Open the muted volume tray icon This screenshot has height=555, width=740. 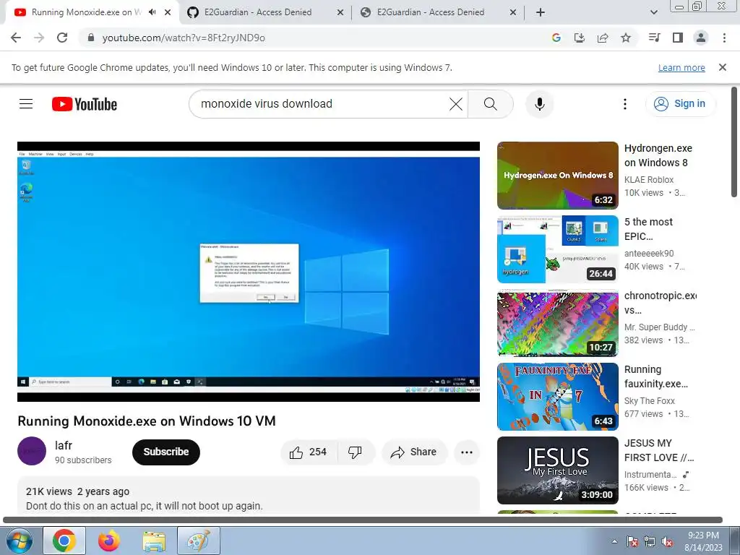click(x=667, y=541)
